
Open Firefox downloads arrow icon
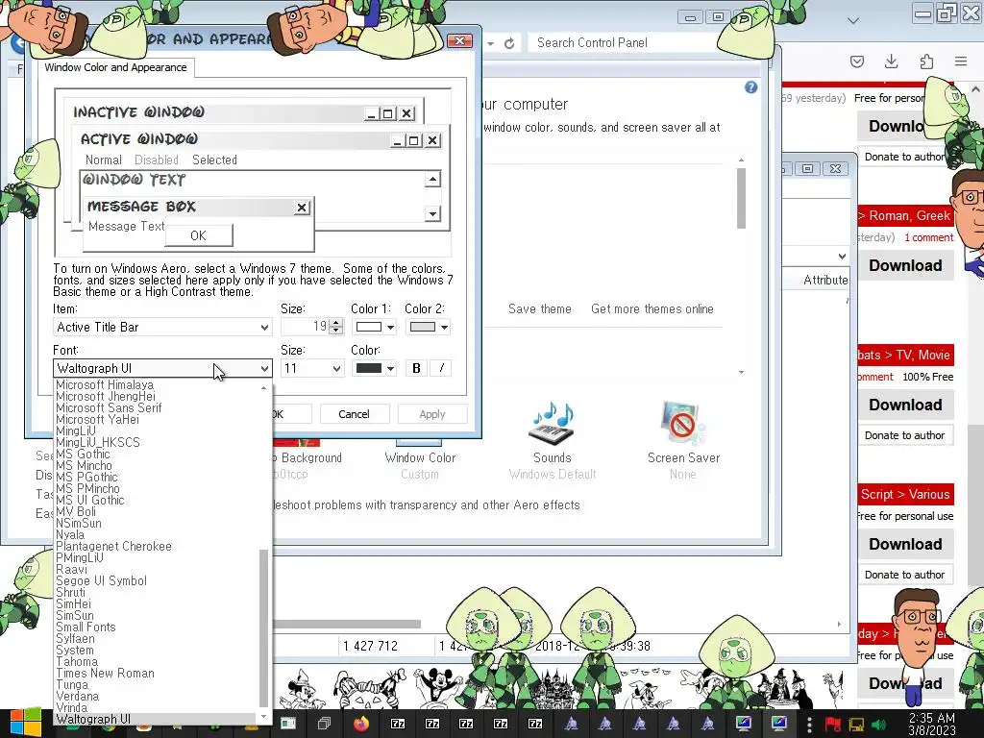tap(891, 61)
